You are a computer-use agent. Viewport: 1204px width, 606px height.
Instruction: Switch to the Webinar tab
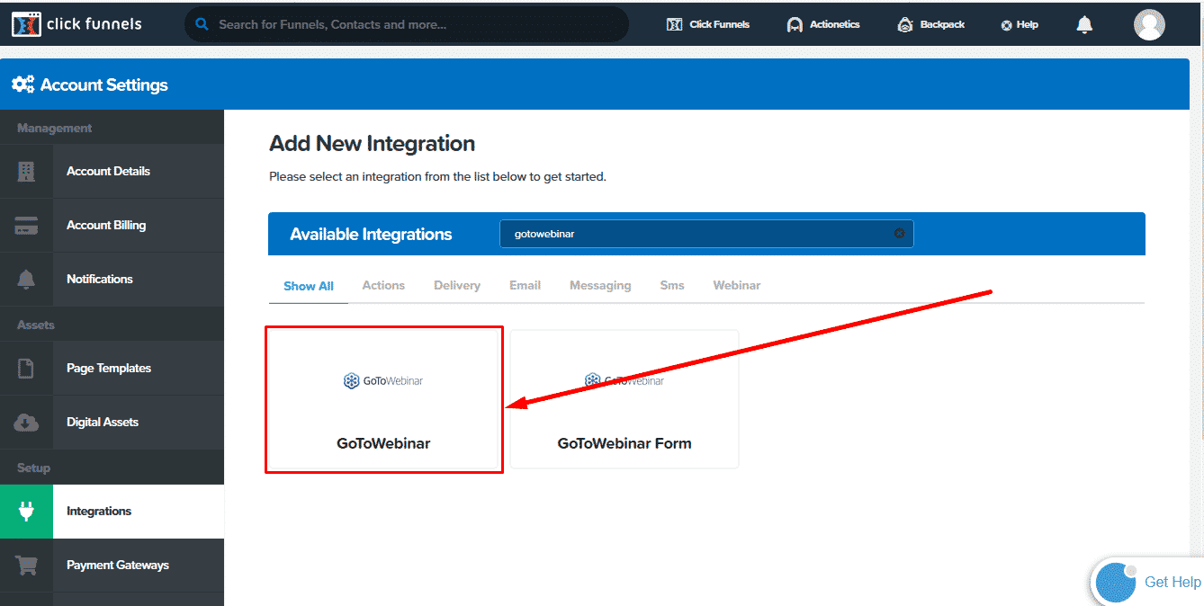[737, 286]
